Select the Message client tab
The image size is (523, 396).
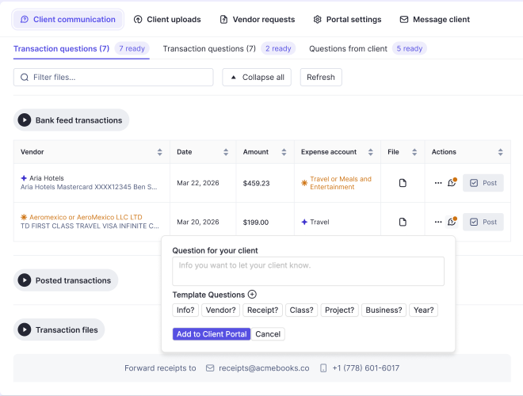(434, 19)
